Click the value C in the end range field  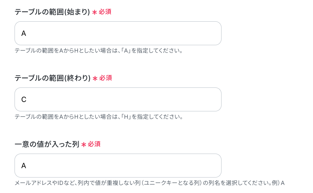[x=24, y=100]
